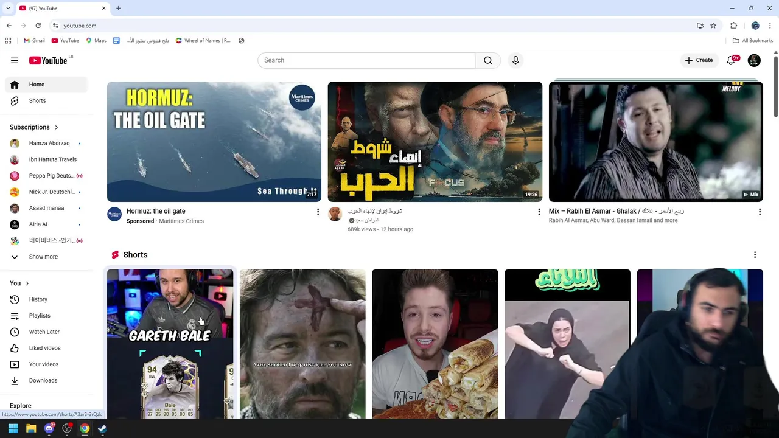
Task: Open Gmail bookmark
Action: click(34, 41)
